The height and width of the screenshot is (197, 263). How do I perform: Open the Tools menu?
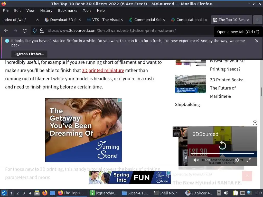tap(87, 11)
